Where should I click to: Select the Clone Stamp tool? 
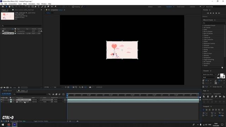[45, 7]
